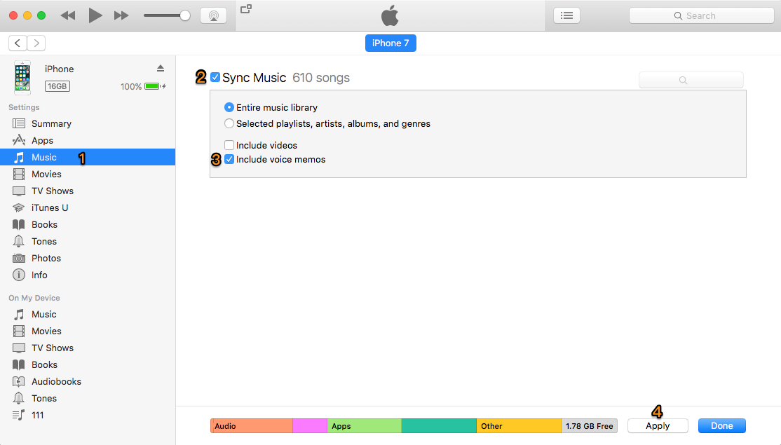Eject the iPhone with eject icon

(x=161, y=68)
